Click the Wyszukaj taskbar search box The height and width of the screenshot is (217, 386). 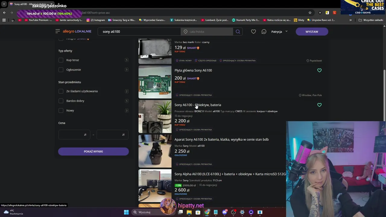point(153,212)
